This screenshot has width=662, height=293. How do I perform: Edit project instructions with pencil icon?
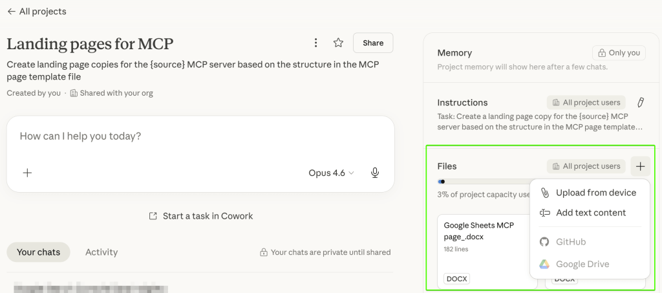click(x=641, y=103)
